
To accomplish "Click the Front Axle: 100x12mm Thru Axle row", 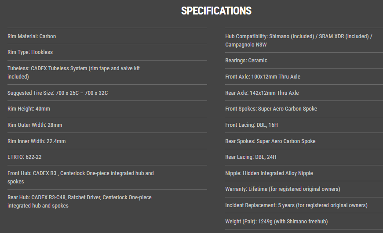I will [263, 77].
